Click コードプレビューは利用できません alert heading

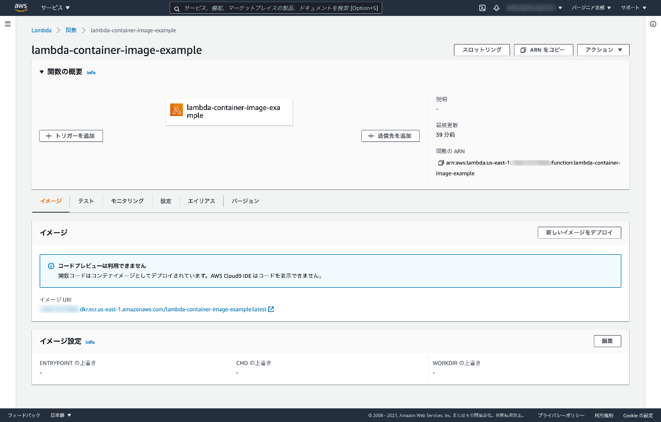pyautogui.click(x=102, y=266)
